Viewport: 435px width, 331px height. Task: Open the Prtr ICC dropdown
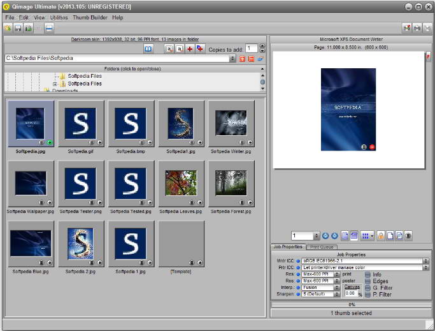click(x=426, y=268)
